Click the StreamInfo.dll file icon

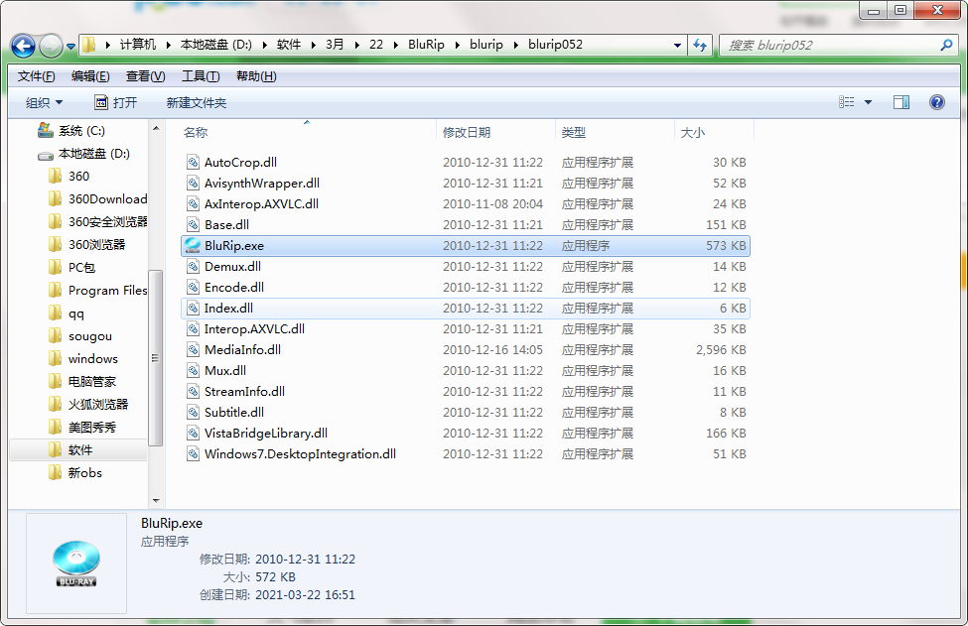coord(194,392)
